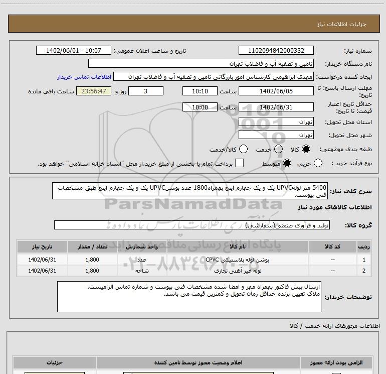The height and width of the screenshot is (374, 386).
Task: Click the نام کالا column header
Action: point(238,246)
